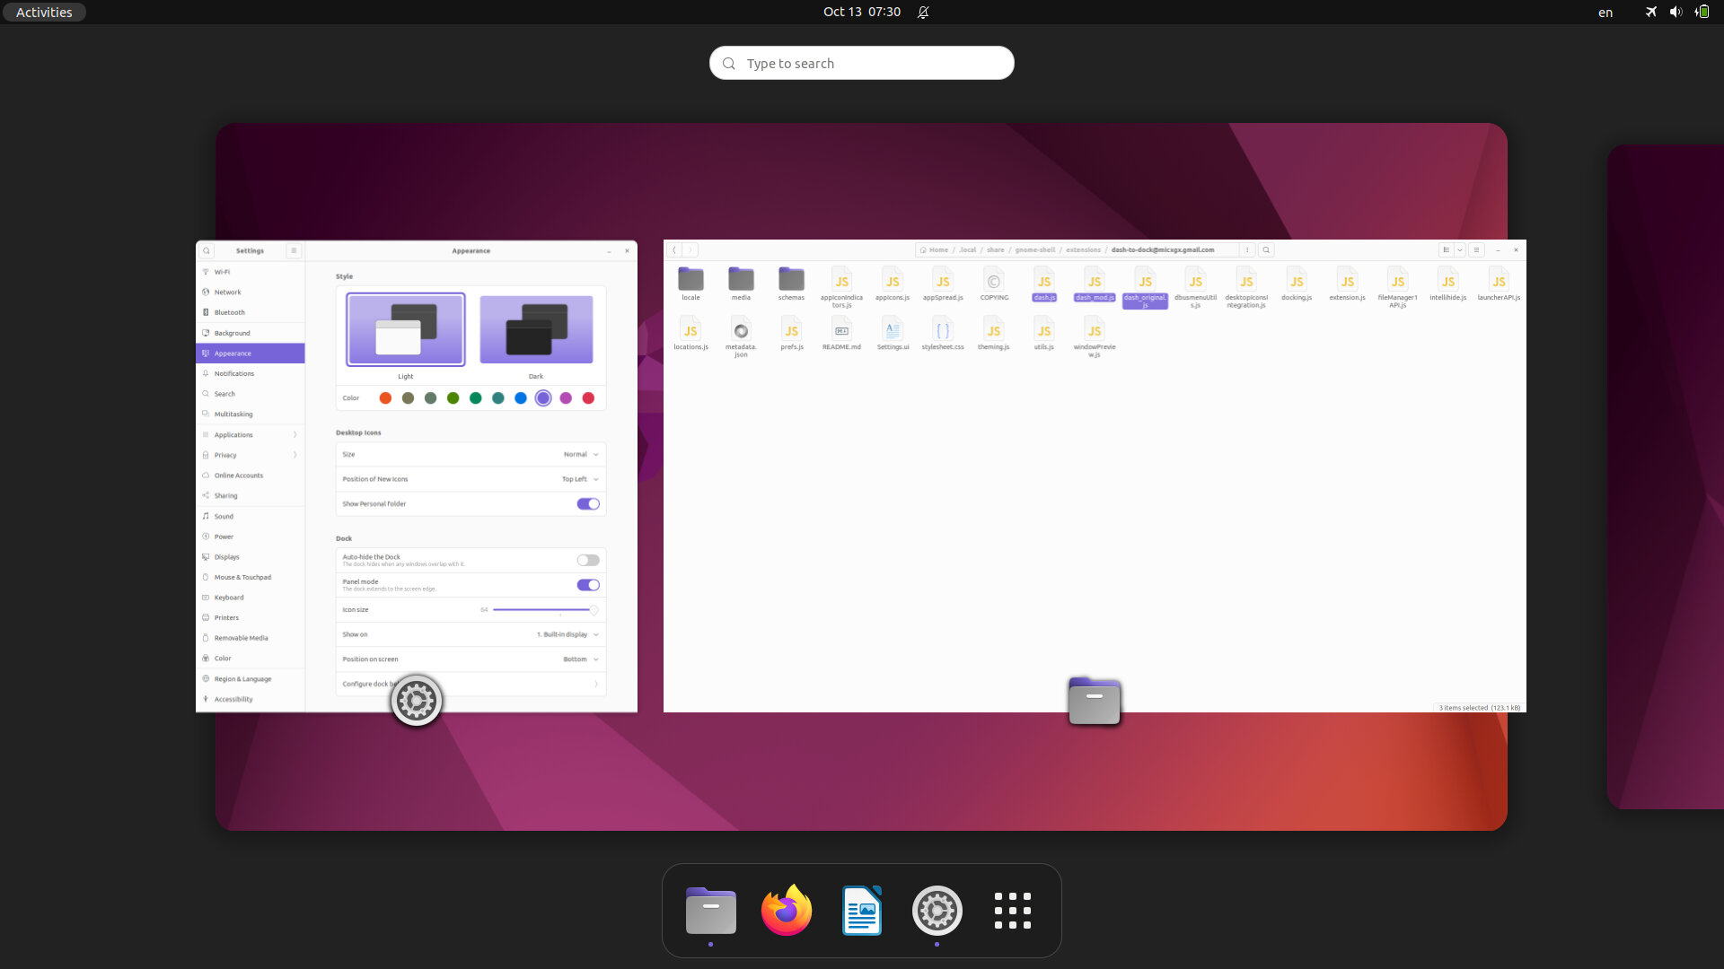
Task: Click the Activities button
Action: tap(44, 12)
